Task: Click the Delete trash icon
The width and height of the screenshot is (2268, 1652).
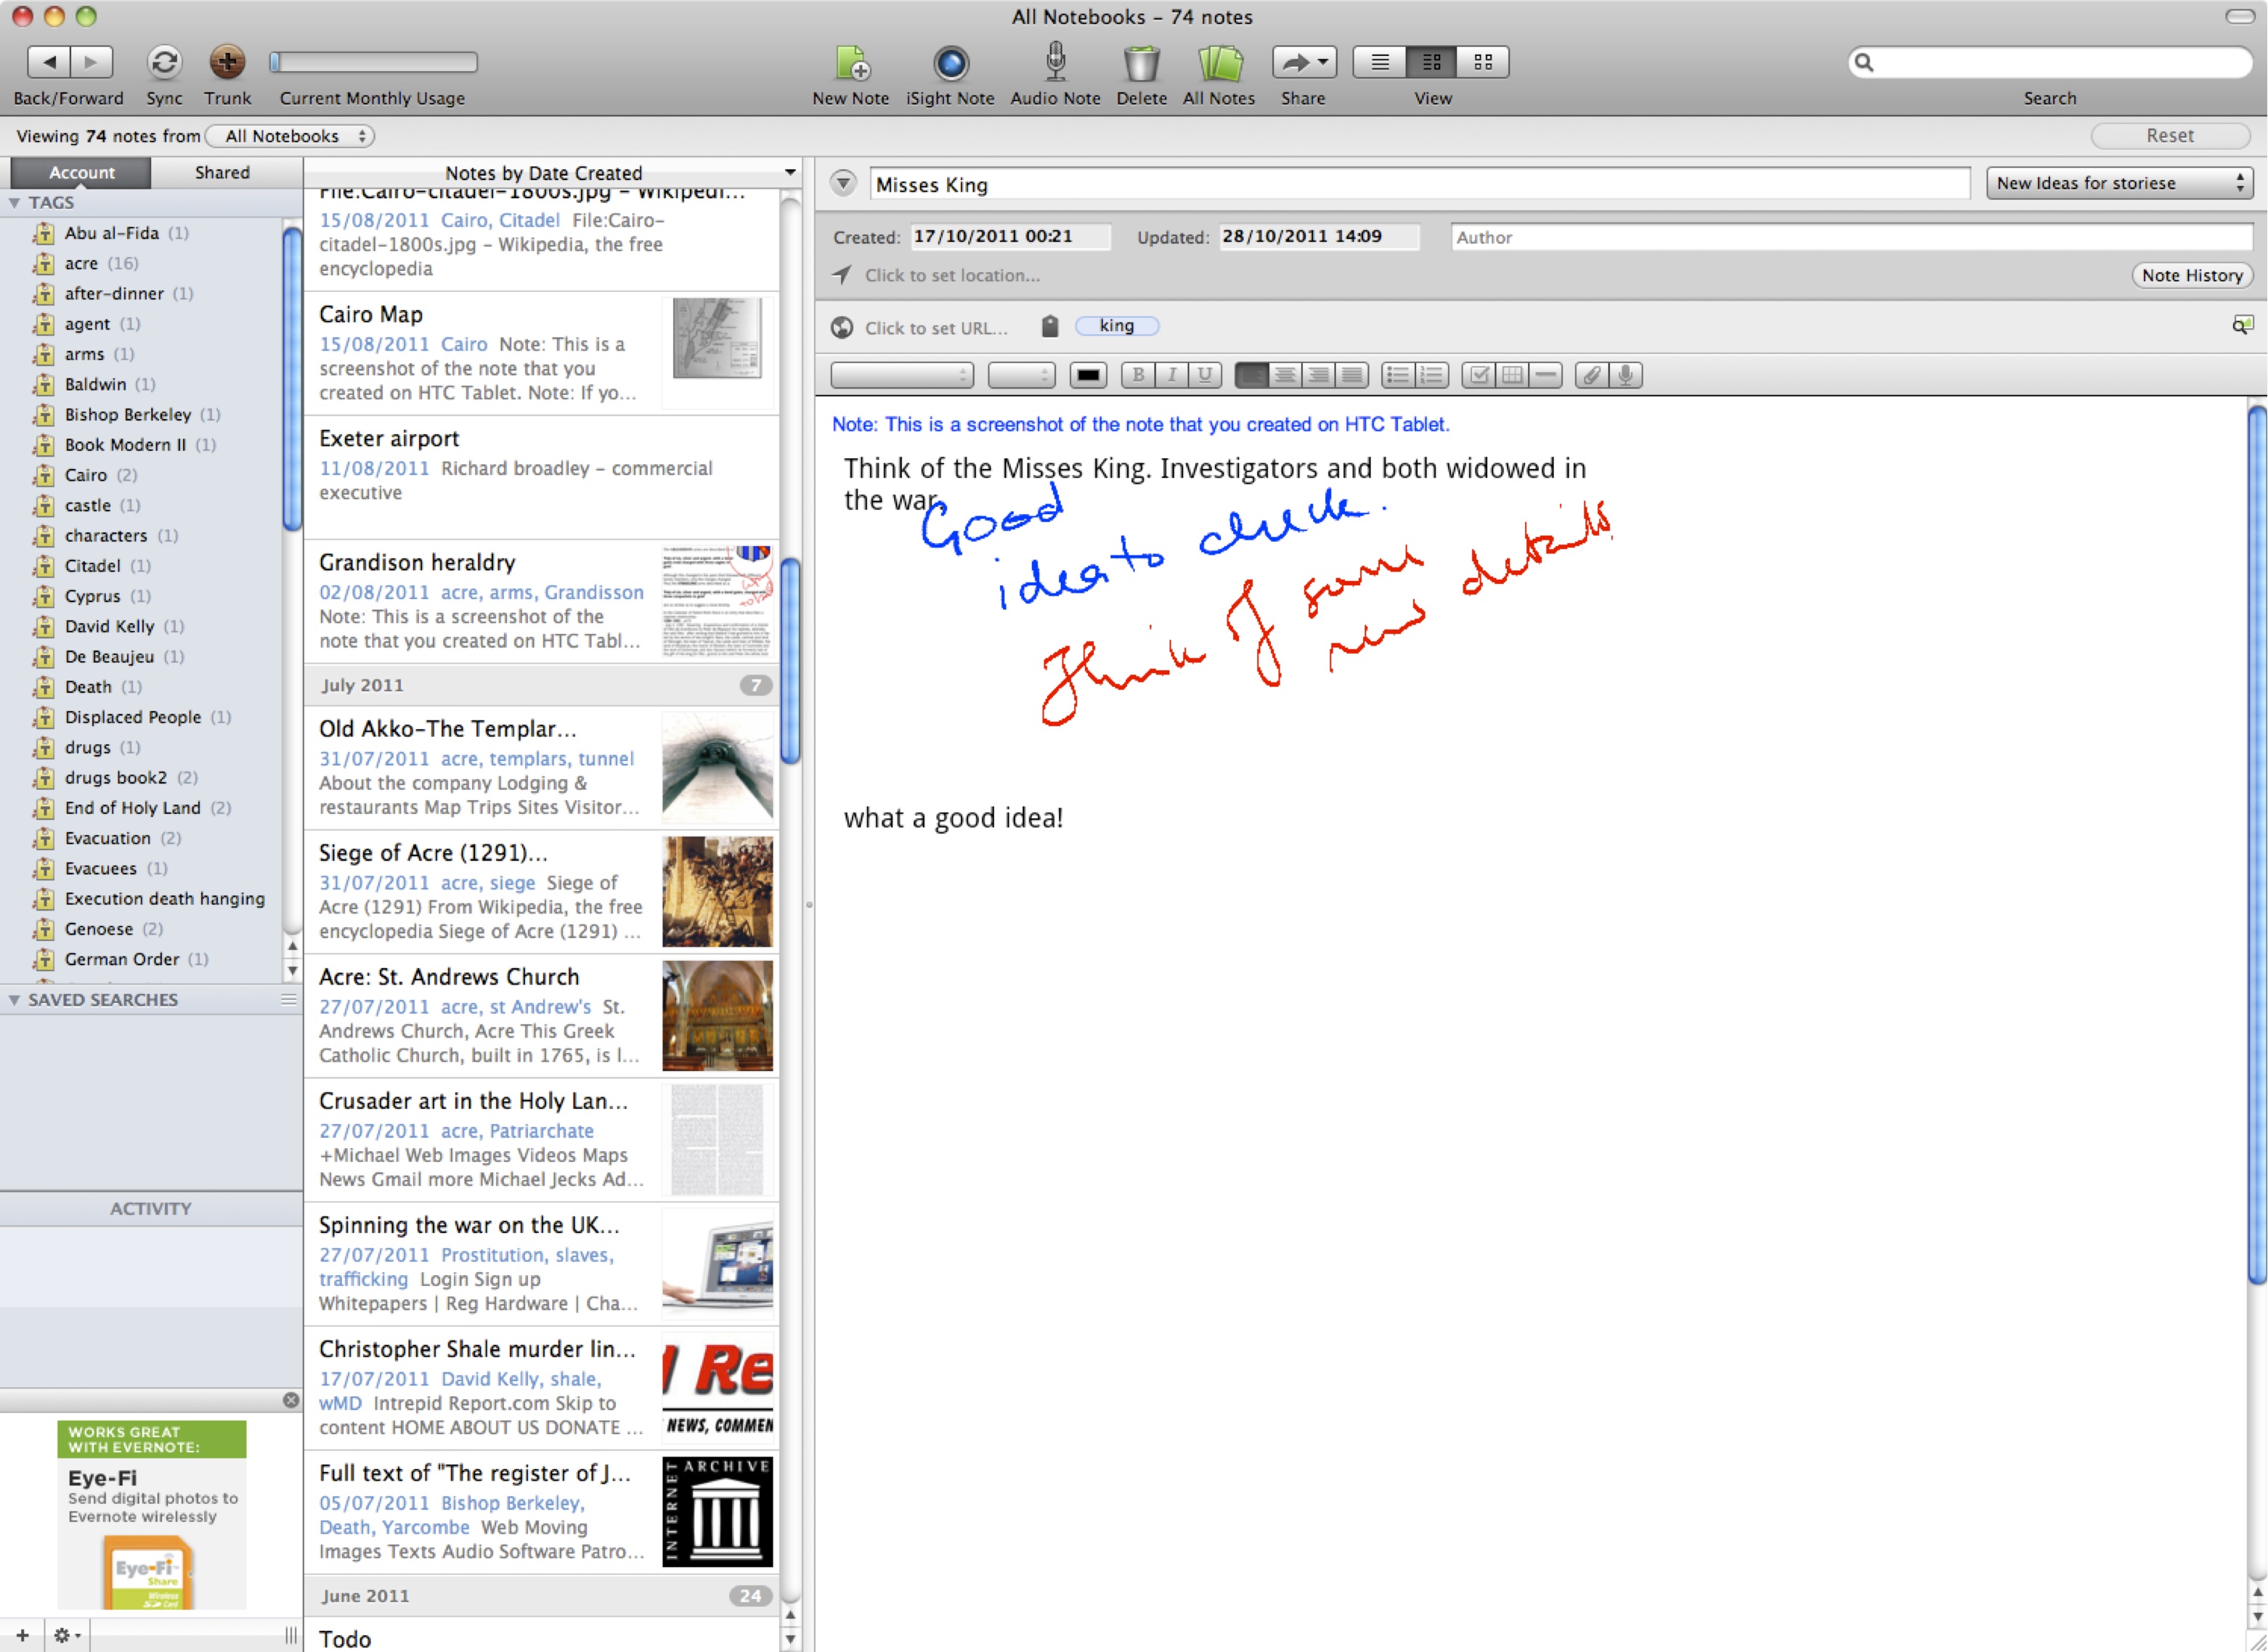Action: click(1141, 63)
